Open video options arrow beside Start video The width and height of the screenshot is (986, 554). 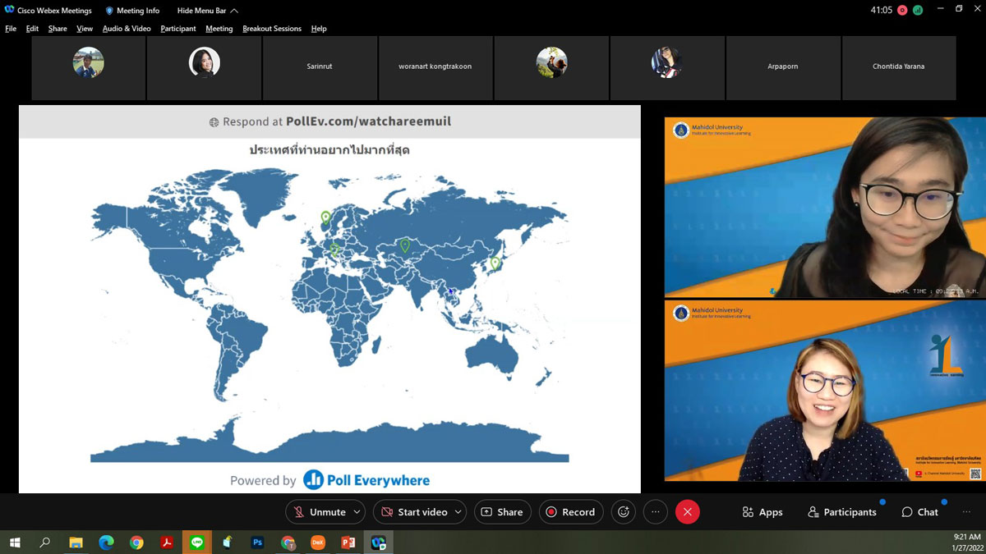458,512
